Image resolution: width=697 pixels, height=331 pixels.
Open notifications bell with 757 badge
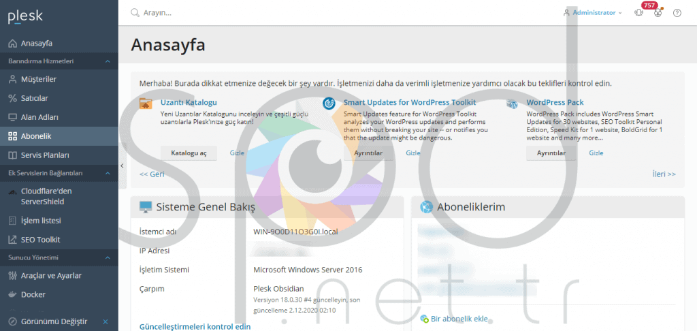[639, 13]
